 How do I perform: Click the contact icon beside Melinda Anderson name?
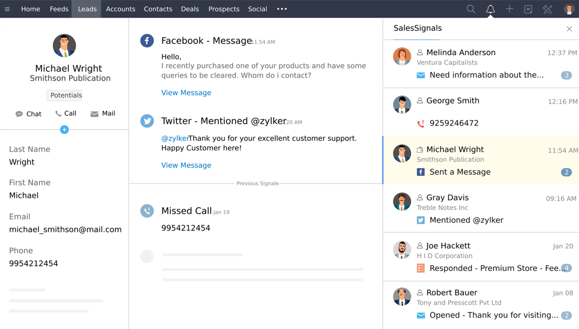point(420,53)
